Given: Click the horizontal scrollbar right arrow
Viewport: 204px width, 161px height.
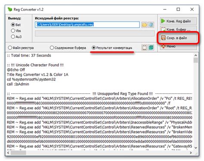Looking at the screenshot, I should click(x=191, y=153).
